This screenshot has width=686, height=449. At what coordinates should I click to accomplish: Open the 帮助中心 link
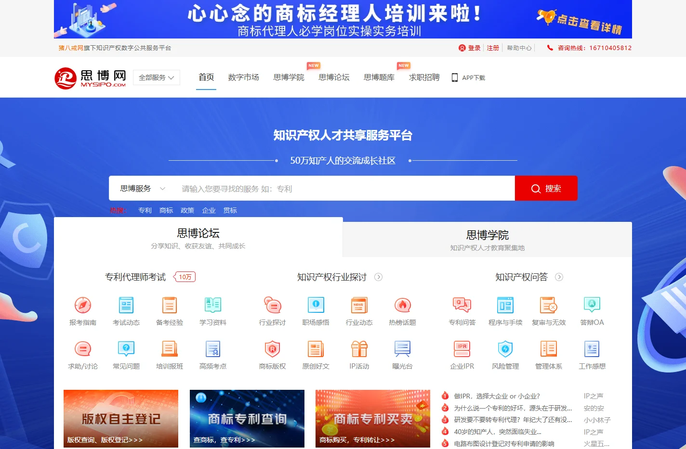coord(519,48)
